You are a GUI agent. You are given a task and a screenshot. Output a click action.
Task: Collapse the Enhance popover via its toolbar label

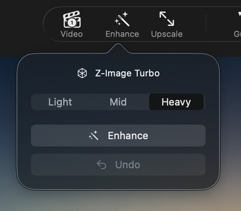pos(122,34)
